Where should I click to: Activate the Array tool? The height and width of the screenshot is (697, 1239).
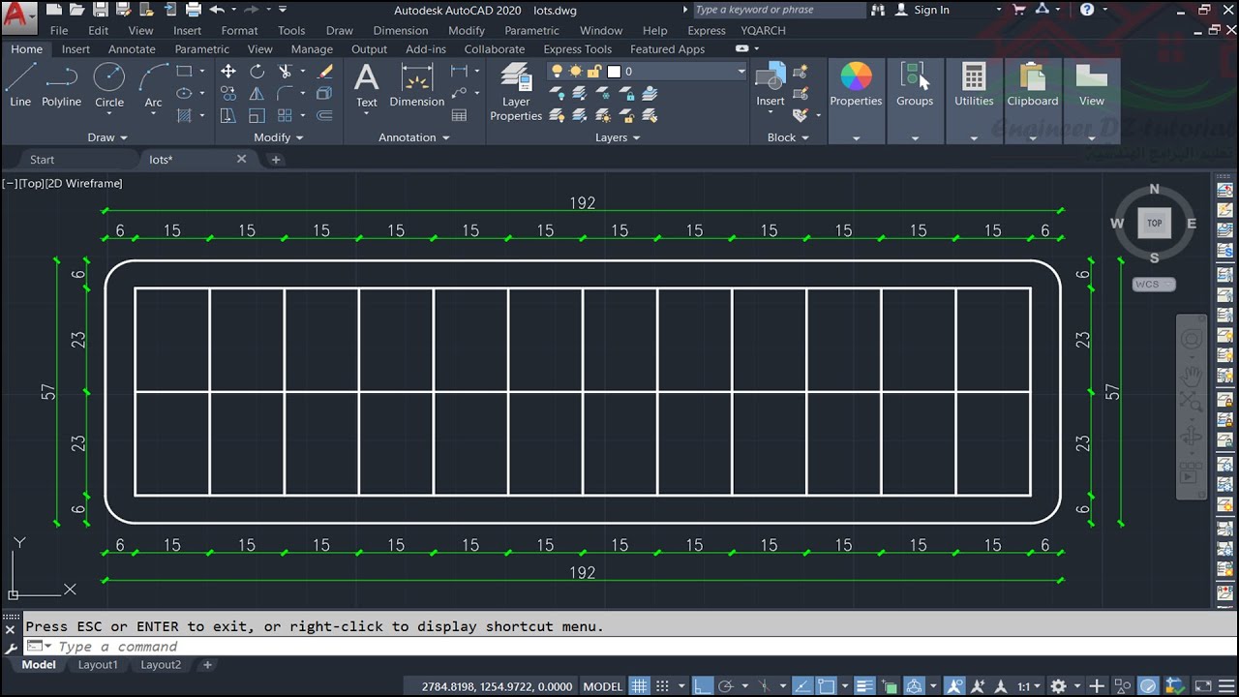pyautogui.click(x=286, y=115)
